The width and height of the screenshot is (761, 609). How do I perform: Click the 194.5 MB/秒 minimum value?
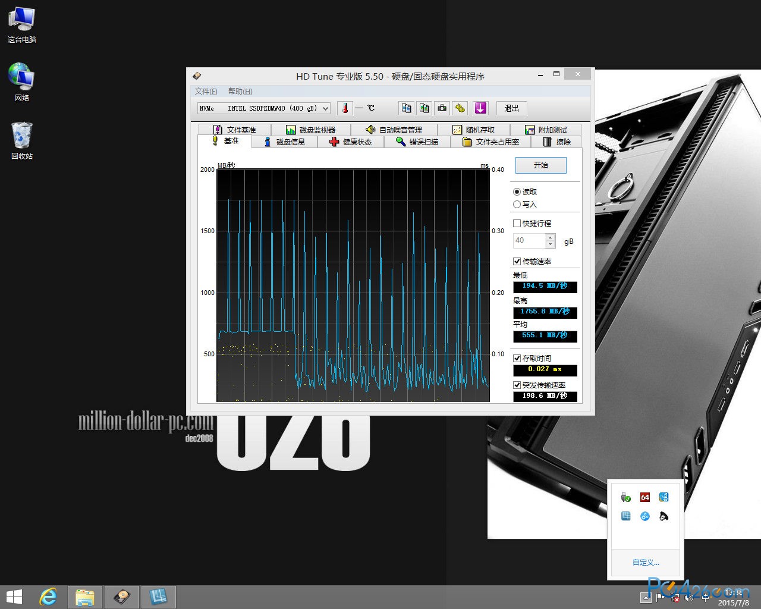tap(545, 286)
